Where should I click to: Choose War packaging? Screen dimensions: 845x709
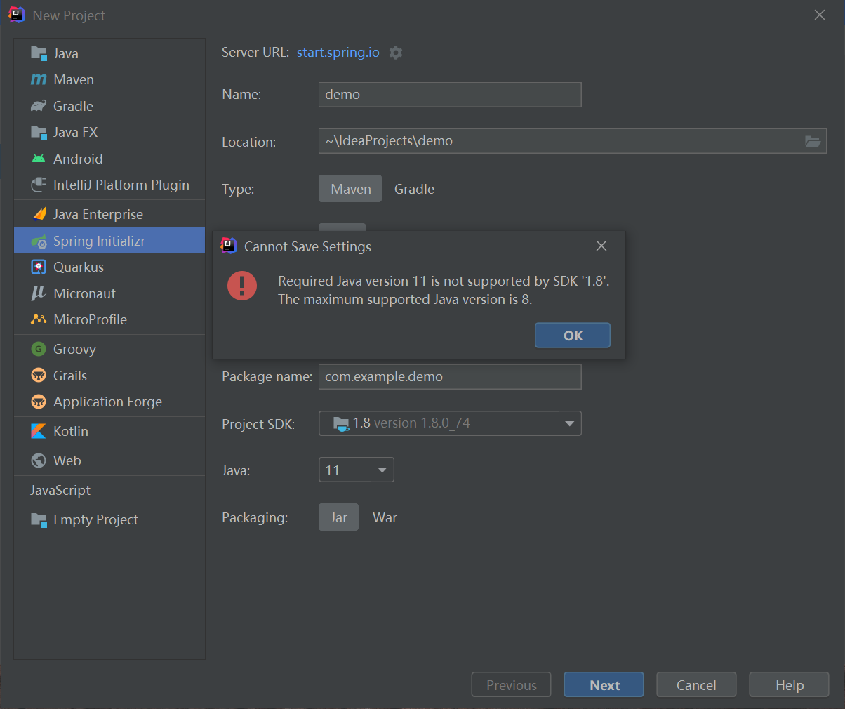click(385, 517)
